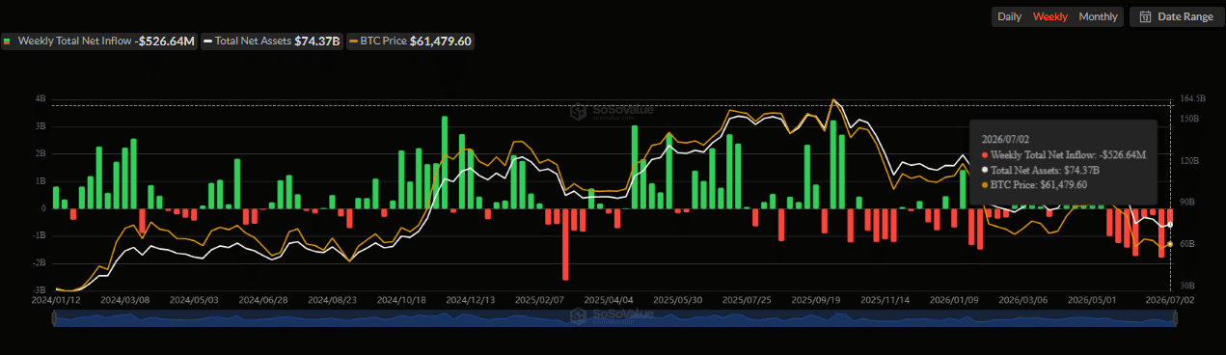Click the 2025/04/04 x-axis date label
Screen dimensions: 1226x355
tap(609, 300)
